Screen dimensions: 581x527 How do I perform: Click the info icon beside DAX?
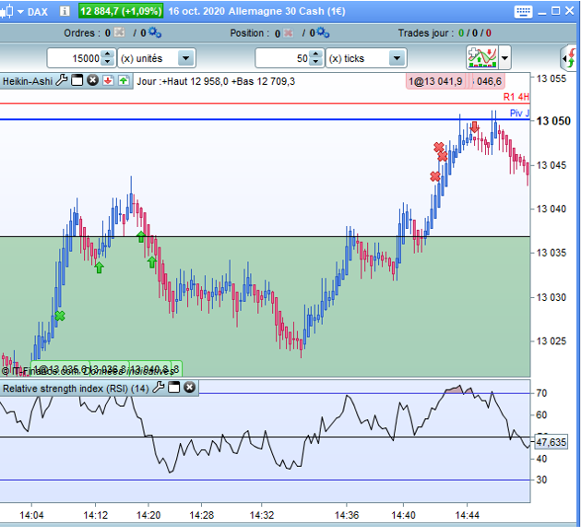65,11
